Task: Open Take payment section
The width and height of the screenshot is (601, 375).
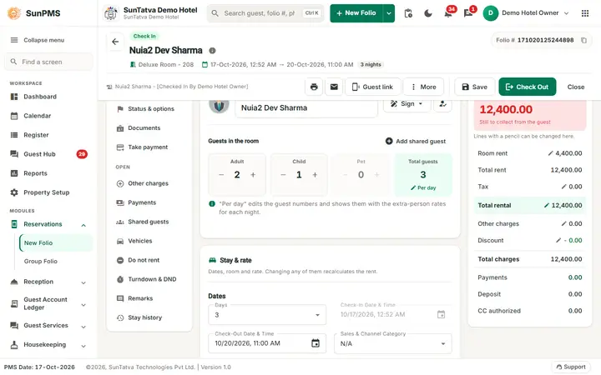Action: pos(149,147)
